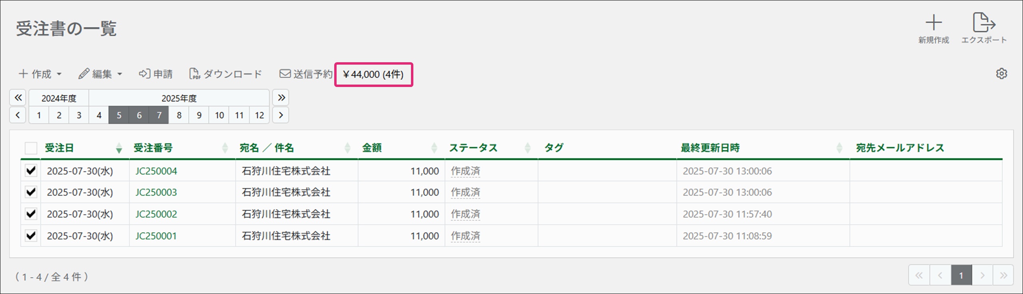
Task: Open order link JC250001
Action: click(x=156, y=236)
